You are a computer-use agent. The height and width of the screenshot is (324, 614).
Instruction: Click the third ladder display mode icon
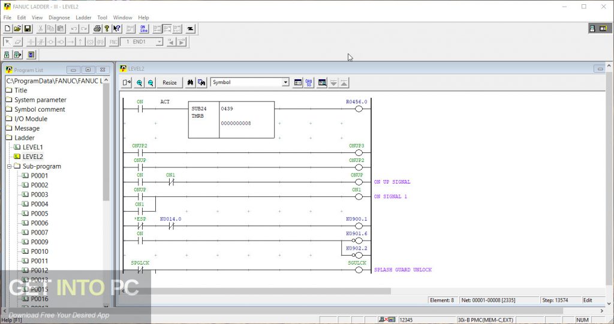177,29
